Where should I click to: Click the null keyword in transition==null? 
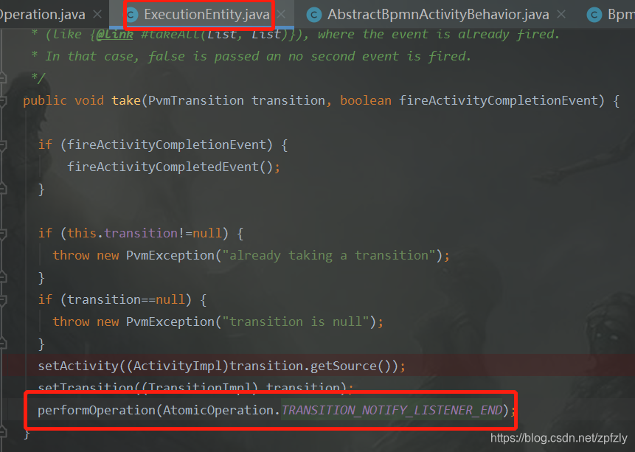click(170, 299)
